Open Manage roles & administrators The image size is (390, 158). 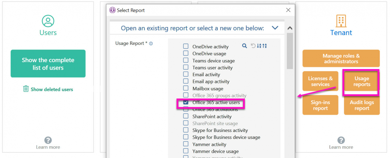[341, 58]
